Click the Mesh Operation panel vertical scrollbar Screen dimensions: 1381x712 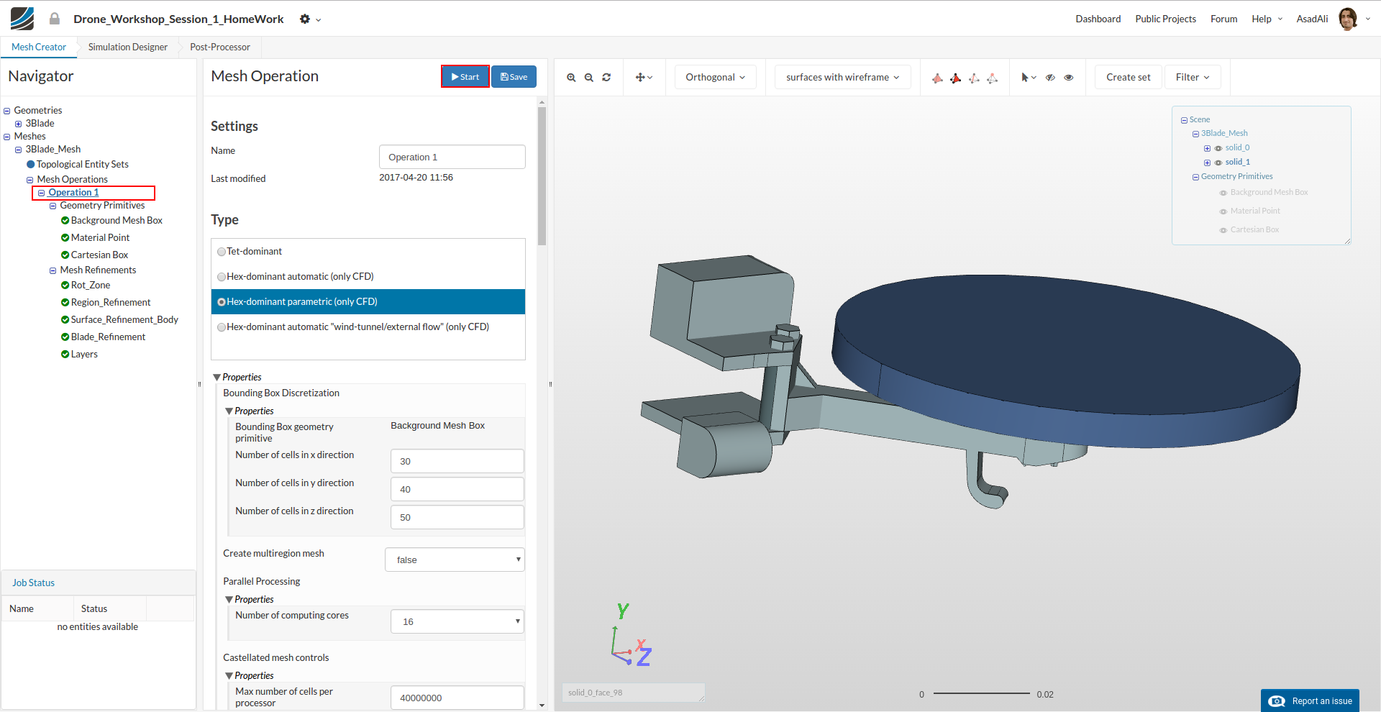pos(542,176)
